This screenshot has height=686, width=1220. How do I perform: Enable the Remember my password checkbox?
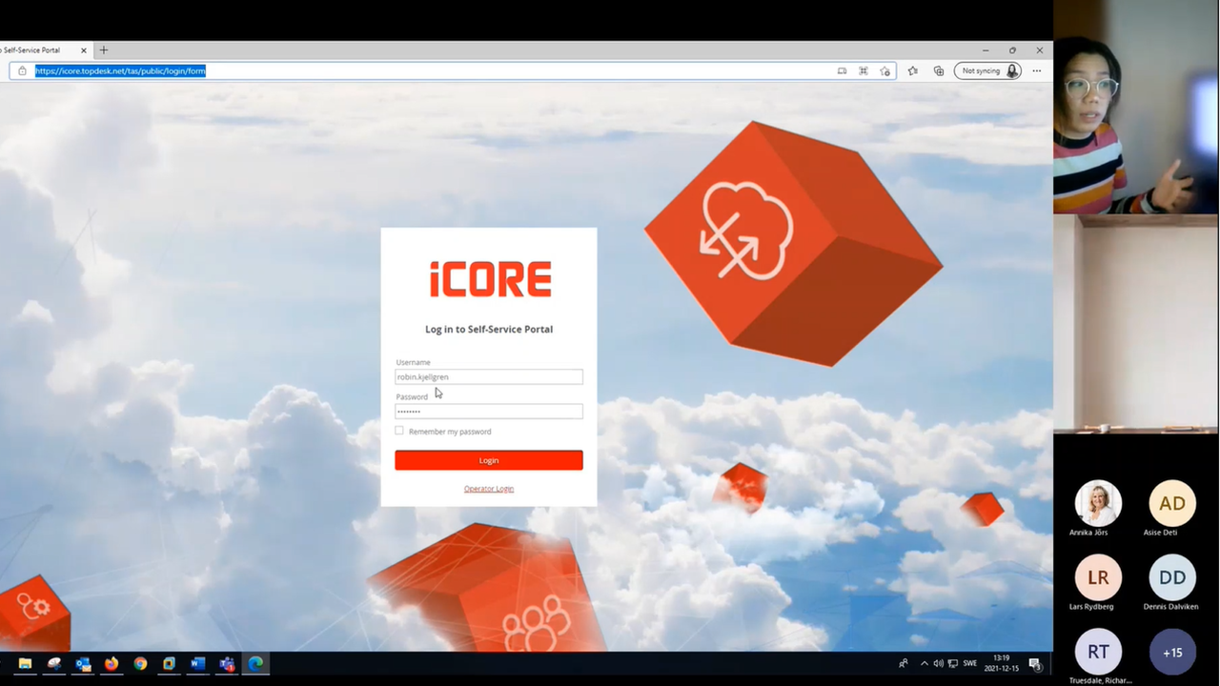pos(399,431)
